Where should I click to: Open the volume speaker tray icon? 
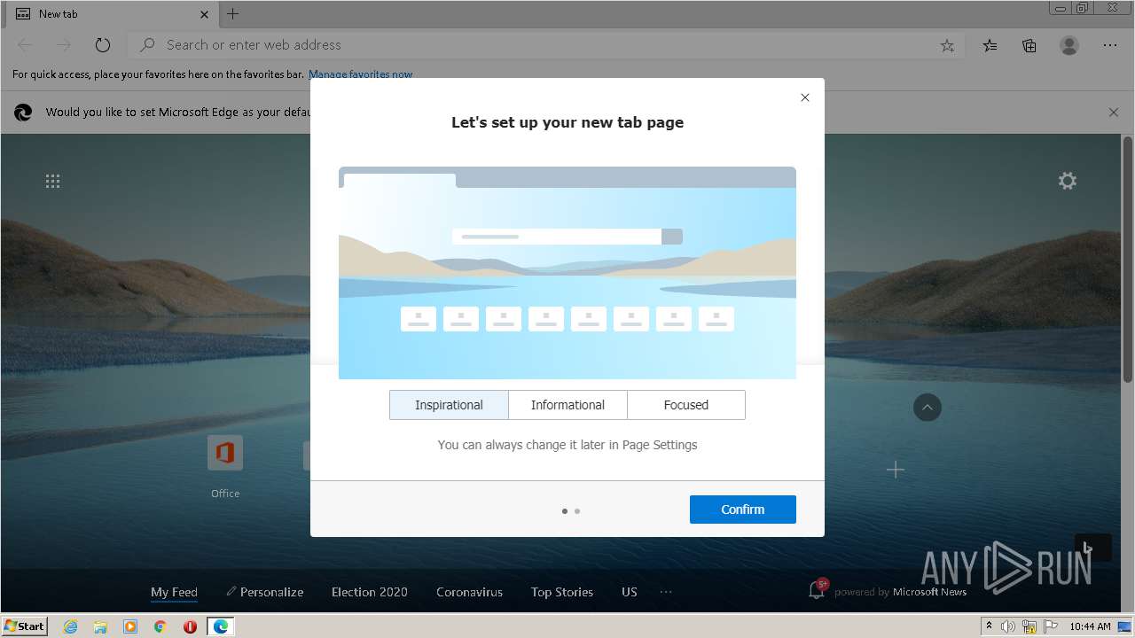pyautogui.click(x=1008, y=626)
